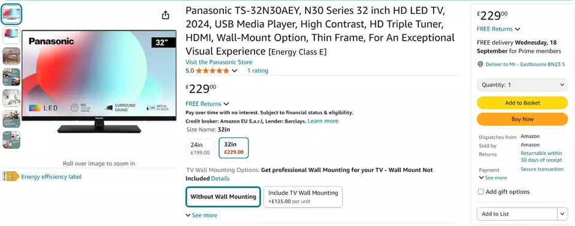Select the first product image thumbnail

coord(11,15)
